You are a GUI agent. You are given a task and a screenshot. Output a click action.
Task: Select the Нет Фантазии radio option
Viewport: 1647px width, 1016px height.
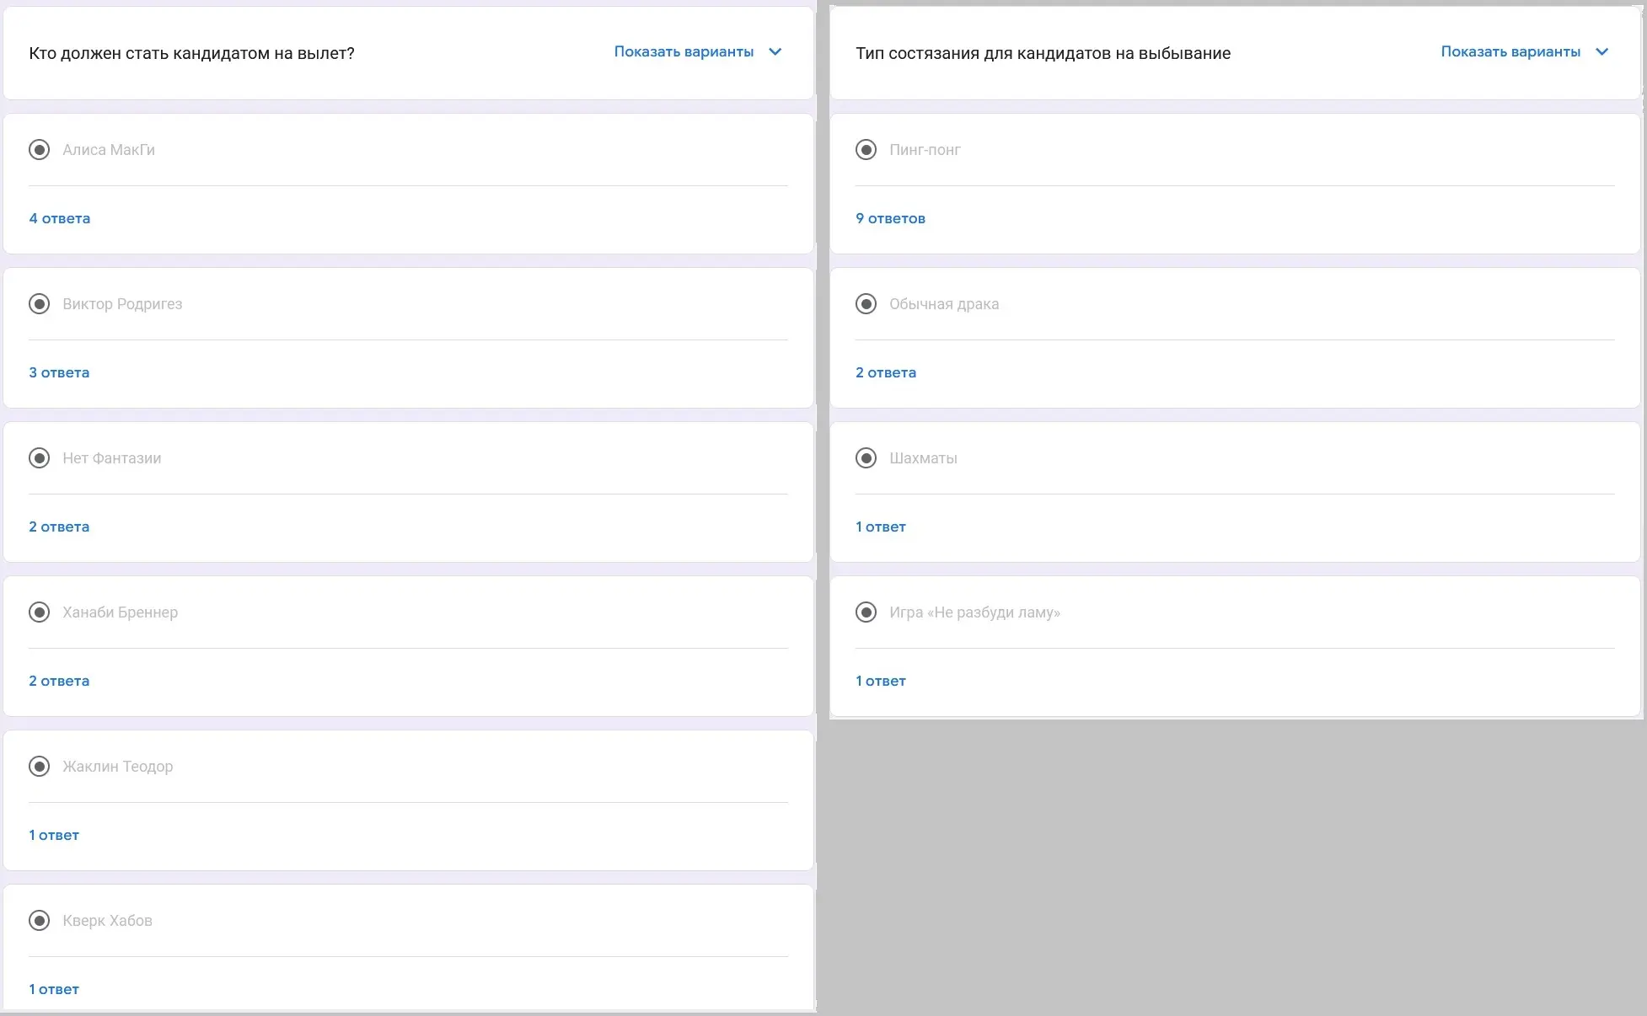[40, 458]
